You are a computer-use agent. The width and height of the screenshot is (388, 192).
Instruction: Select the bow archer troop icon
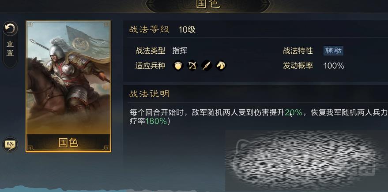point(192,66)
